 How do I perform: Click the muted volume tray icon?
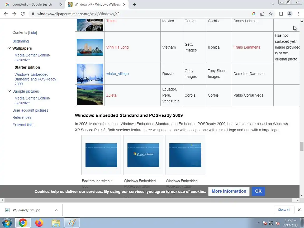pyautogui.click(x=277, y=223)
